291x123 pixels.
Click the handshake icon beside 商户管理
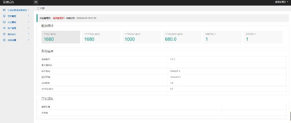[4, 28]
